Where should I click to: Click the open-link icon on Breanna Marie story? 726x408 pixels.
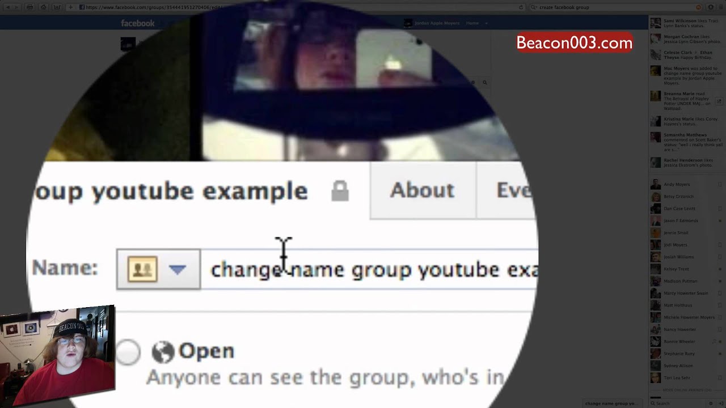click(720, 101)
